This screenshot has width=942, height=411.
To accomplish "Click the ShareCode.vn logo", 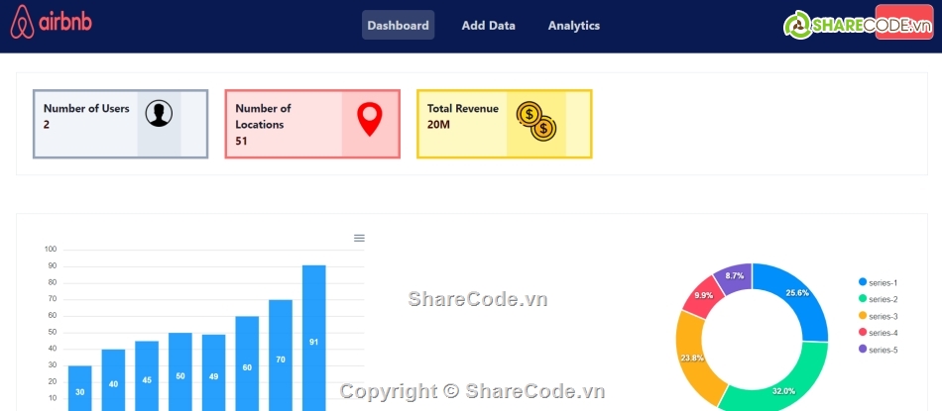I will 859,26.
